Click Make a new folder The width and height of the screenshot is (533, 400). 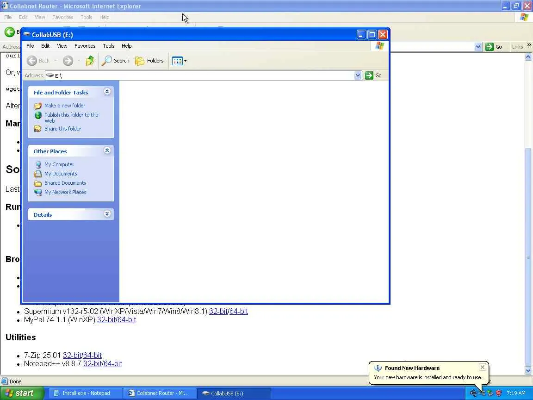point(65,106)
